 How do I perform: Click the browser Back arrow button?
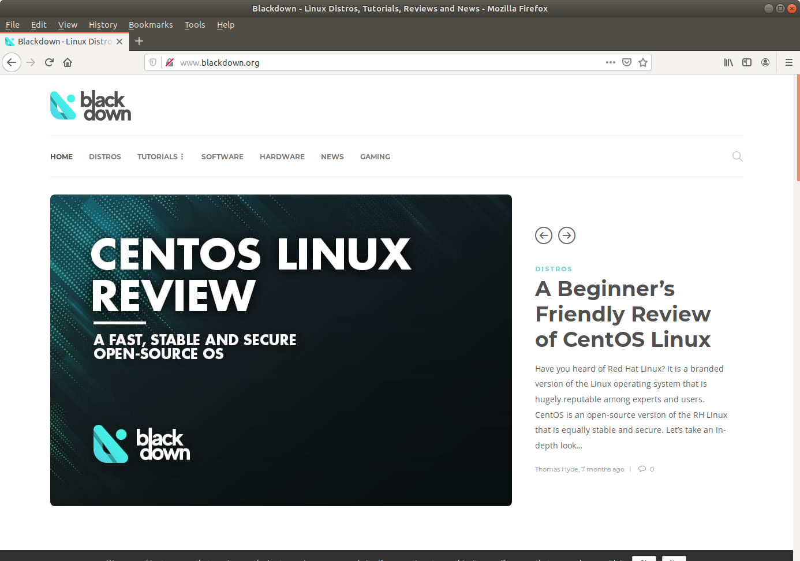[x=12, y=62]
